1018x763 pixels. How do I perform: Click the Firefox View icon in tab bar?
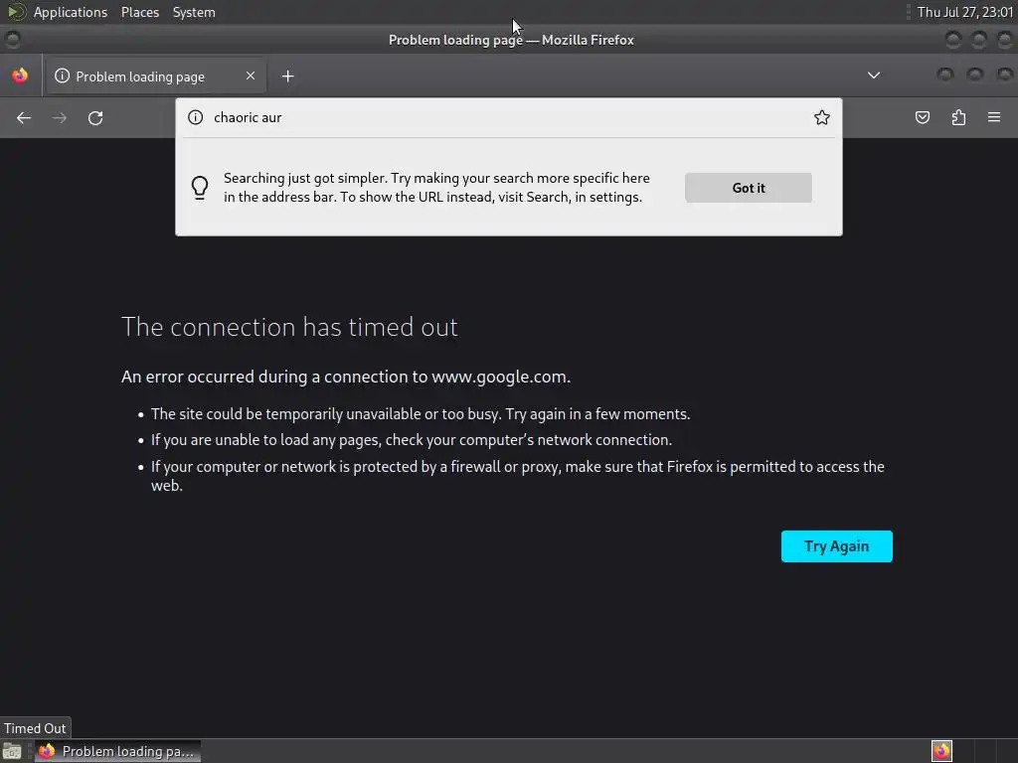click(20, 76)
